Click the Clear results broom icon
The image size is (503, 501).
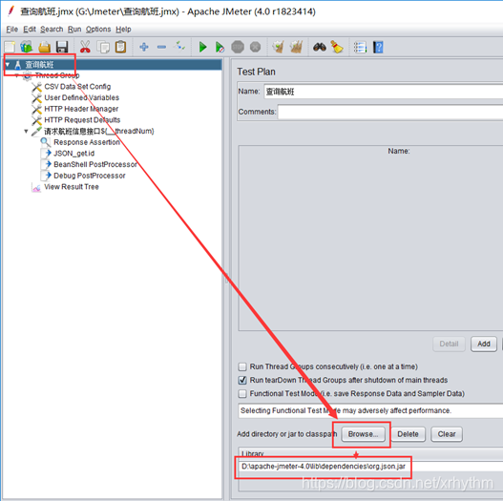click(278, 47)
